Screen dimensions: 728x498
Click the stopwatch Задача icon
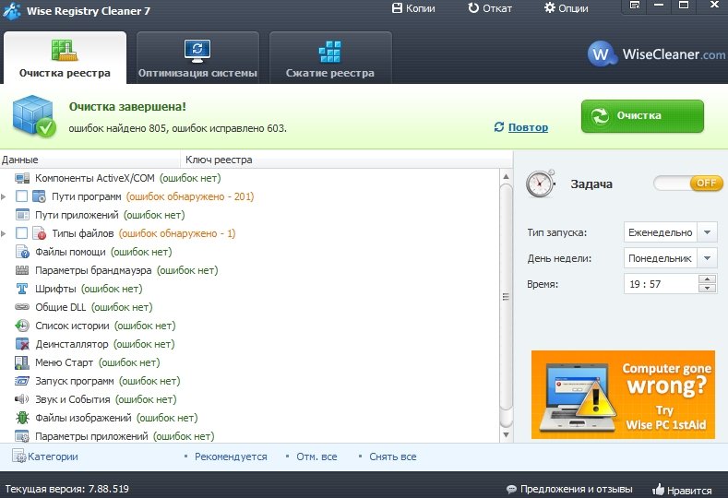pyautogui.click(x=541, y=184)
